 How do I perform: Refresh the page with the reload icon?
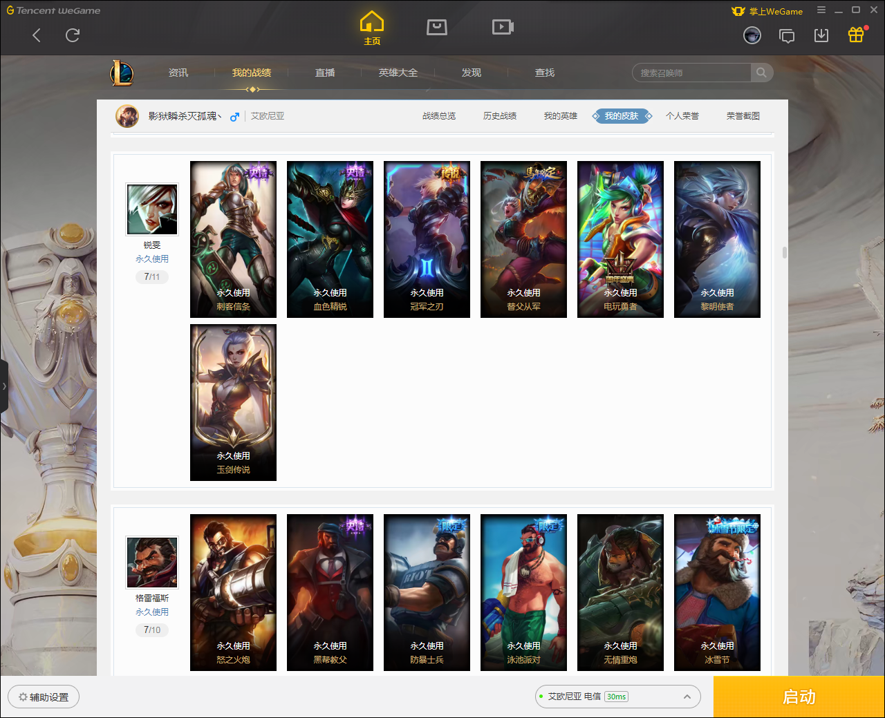(x=73, y=35)
